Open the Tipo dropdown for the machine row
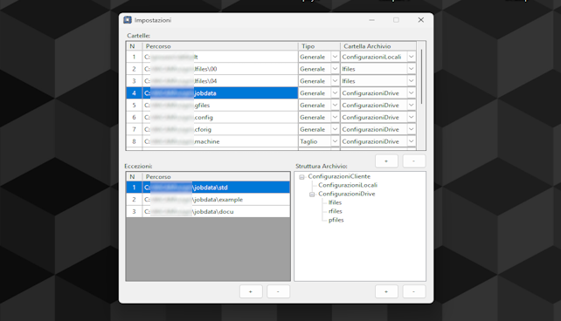The width and height of the screenshot is (561, 321). [x=335, y=141]
